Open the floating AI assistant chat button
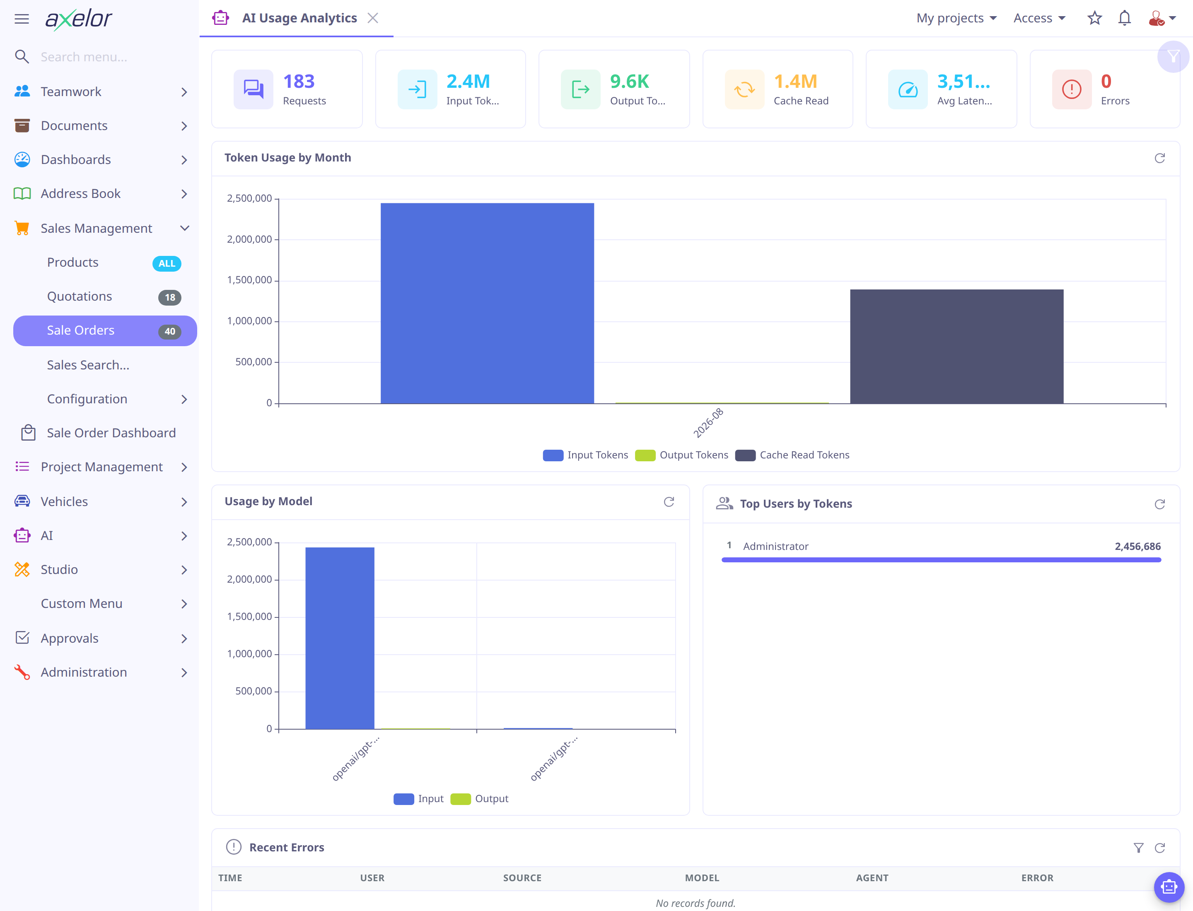The height and width of the screenshot is (911, 1193). 1169,887
